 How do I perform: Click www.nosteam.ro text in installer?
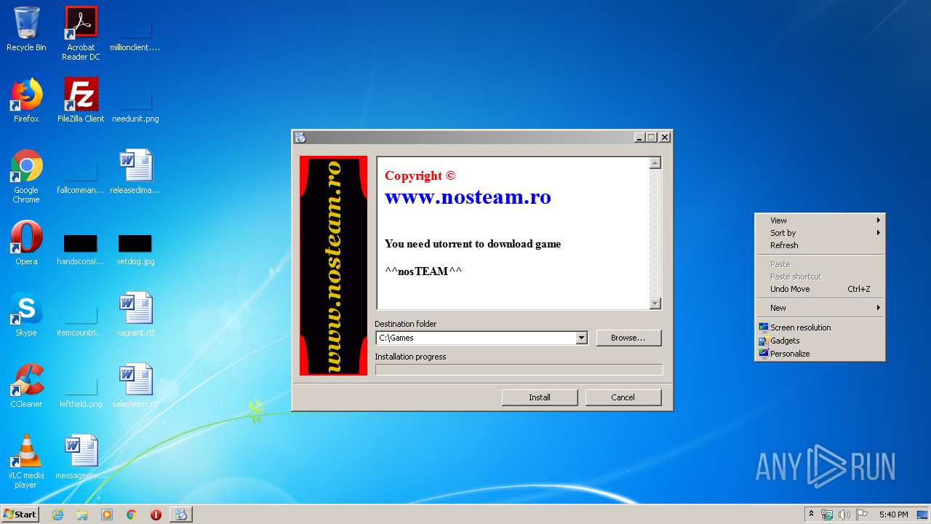point(468,196)
